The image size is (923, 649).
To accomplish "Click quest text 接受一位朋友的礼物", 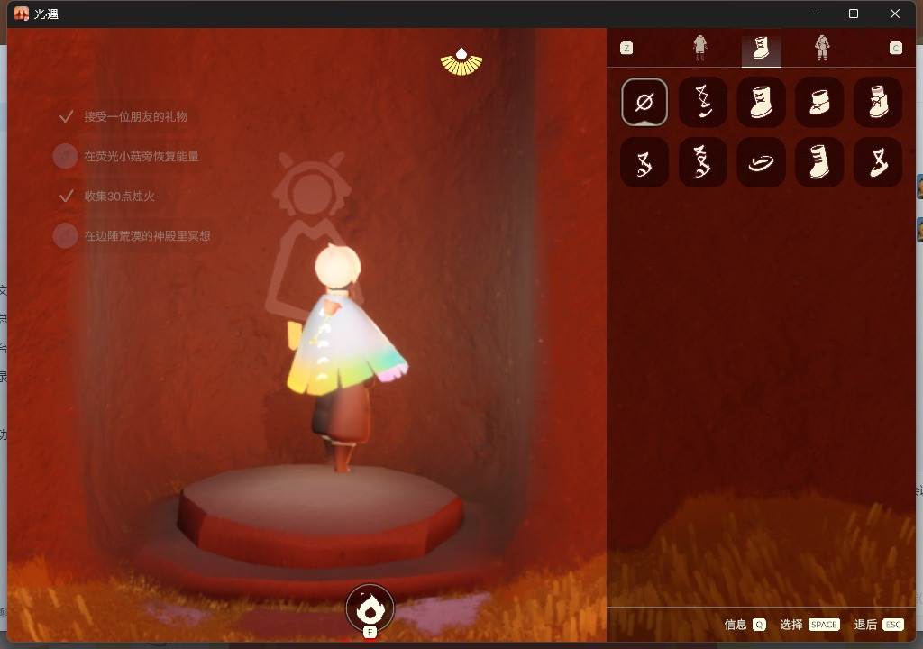I will click(x=136, y=116).
